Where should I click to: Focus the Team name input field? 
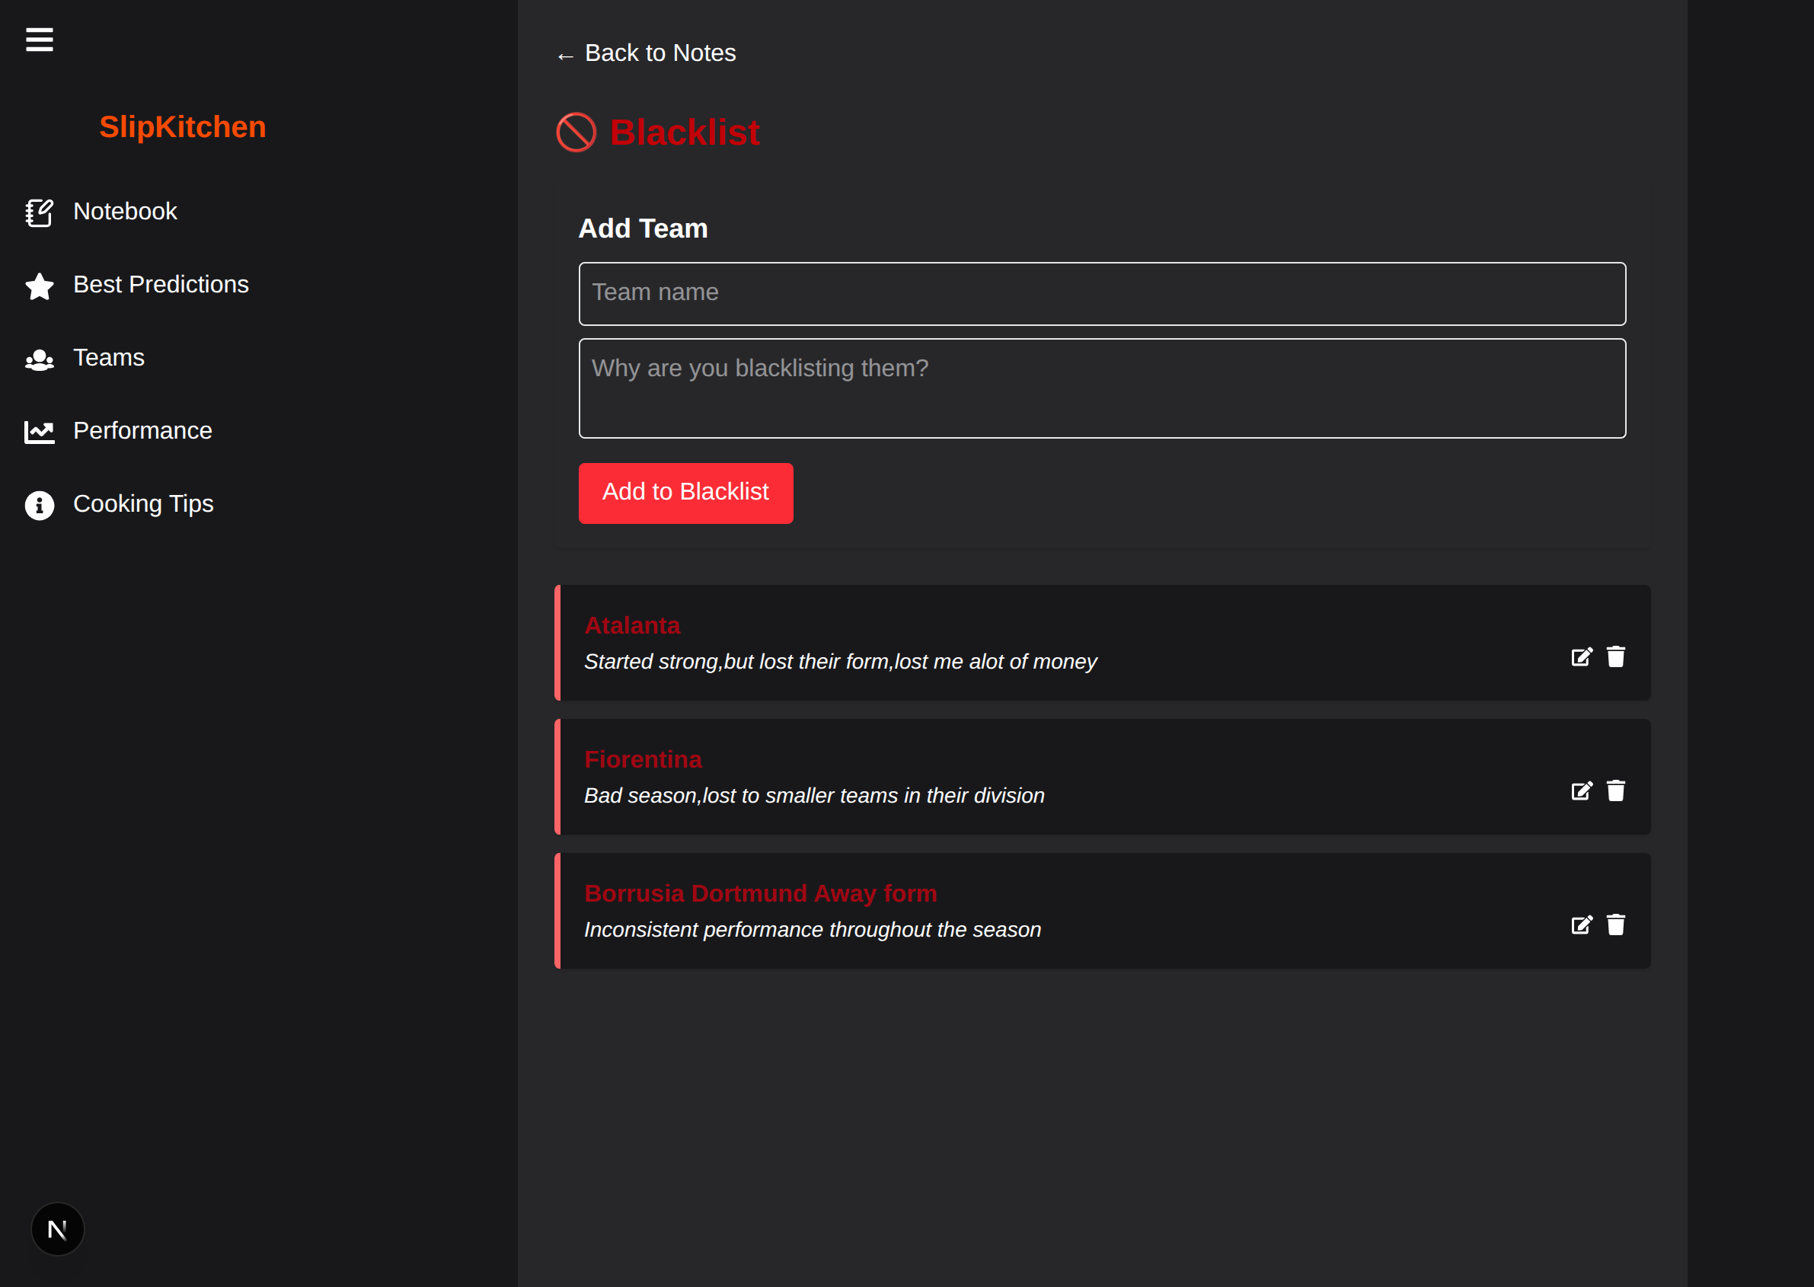(1101, 293)
